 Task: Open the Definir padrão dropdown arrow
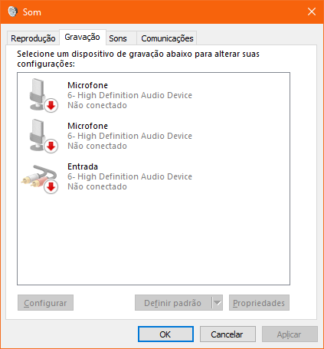tap(218, 303)
